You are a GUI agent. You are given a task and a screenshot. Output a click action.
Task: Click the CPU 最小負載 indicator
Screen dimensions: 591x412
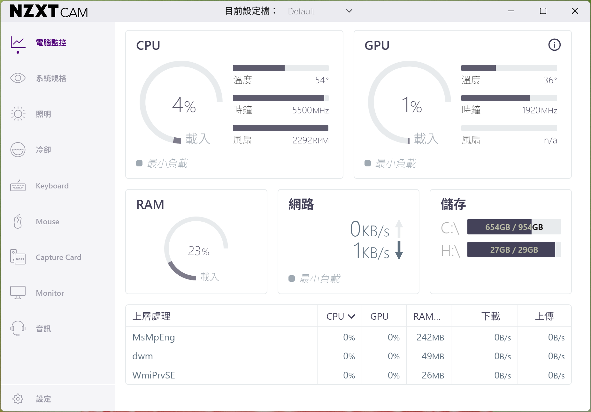coord(162,163)
